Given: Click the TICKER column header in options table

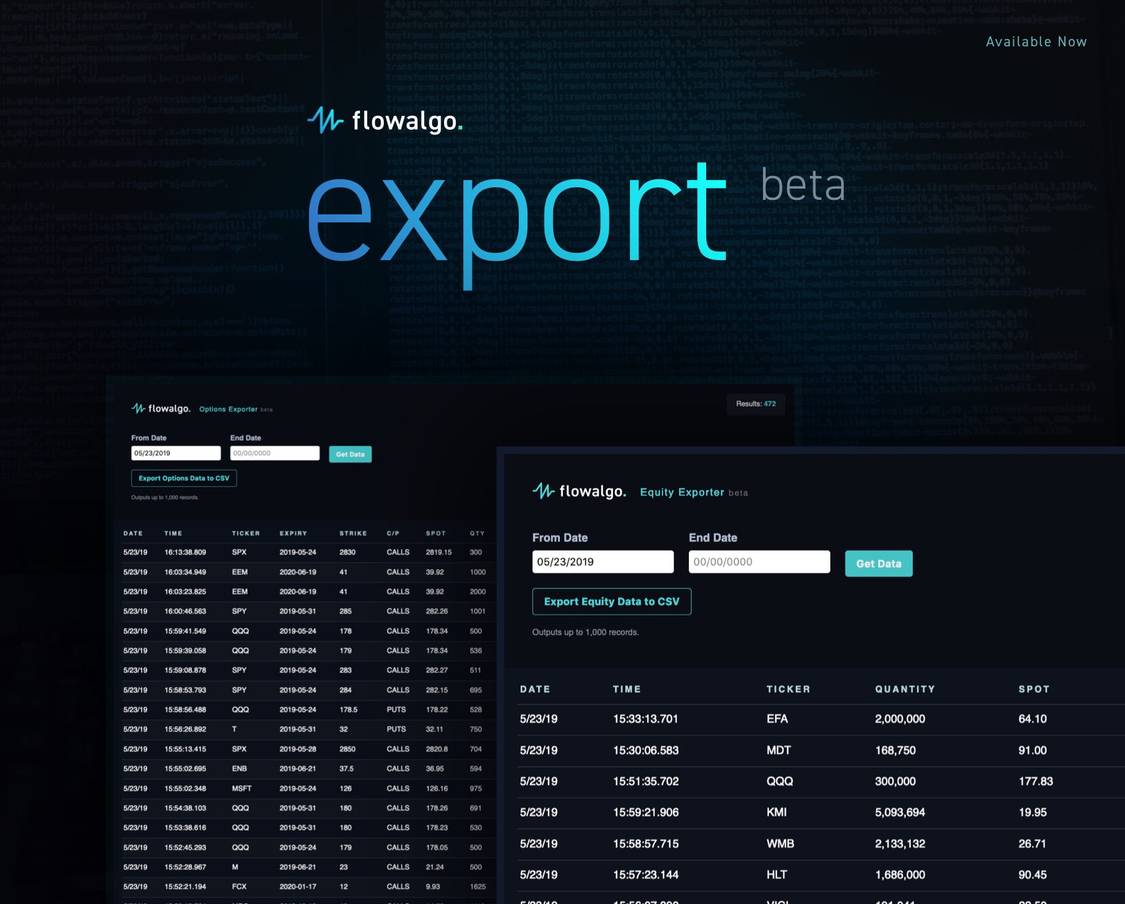Looking at the screenshot, I should (x=246, y=533).
